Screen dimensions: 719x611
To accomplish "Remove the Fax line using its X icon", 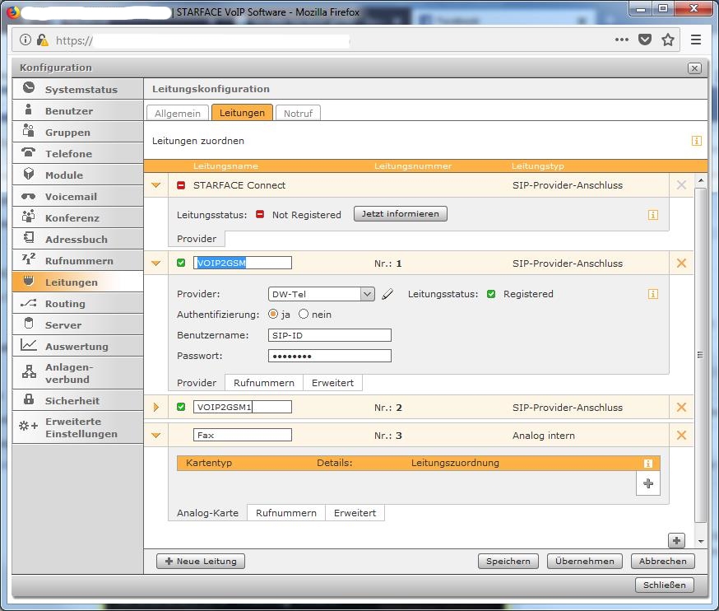I will coord(681,436).
